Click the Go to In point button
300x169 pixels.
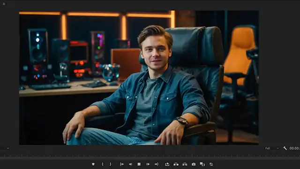click(122, 164)
